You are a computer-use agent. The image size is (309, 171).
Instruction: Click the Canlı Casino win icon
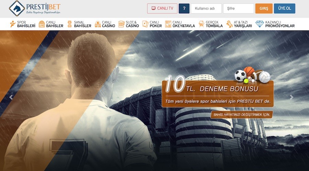[98, 24]
